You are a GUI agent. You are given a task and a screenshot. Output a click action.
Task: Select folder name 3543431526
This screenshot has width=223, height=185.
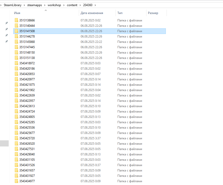pos(27,165)
